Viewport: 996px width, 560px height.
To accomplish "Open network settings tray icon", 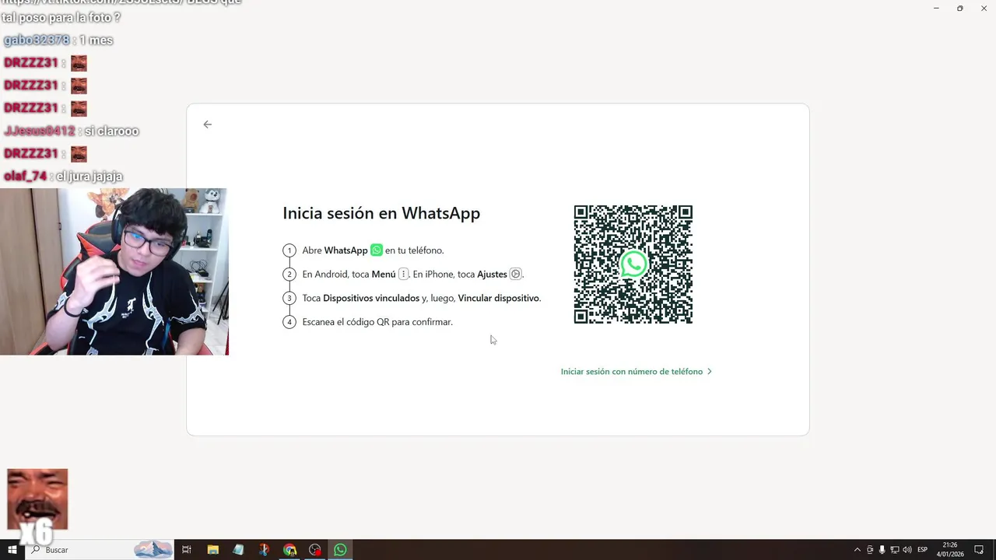I will 895,550.
